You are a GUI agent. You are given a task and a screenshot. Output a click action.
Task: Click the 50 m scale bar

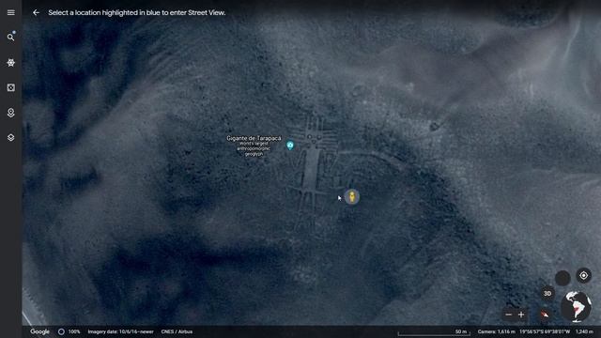[434, 332]
